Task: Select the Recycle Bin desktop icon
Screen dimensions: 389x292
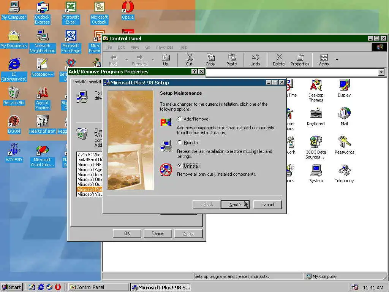Action: click(x=14, y=96)
